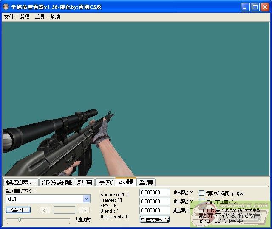This screenshot has height=229, width=272.
Task: Enable the 標準顯示線 checkbox
Action: coord(202,193)
